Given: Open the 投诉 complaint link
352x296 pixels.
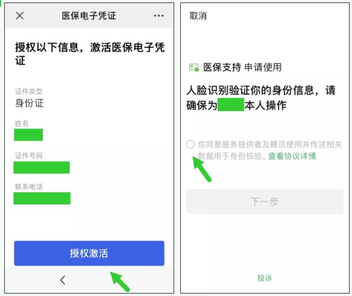Looking at the screenshot, I should pyautogui.click(x=265, y=278).
